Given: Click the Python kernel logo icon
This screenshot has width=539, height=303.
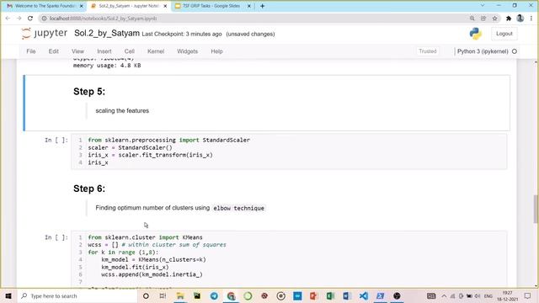Looking at the screenshot, I should [476, 34].
